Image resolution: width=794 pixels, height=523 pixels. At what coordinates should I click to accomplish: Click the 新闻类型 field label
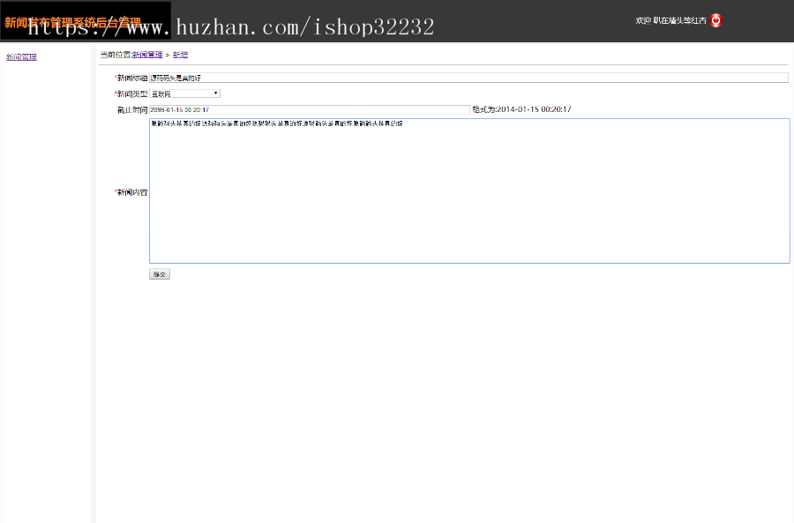coord(131,93)
